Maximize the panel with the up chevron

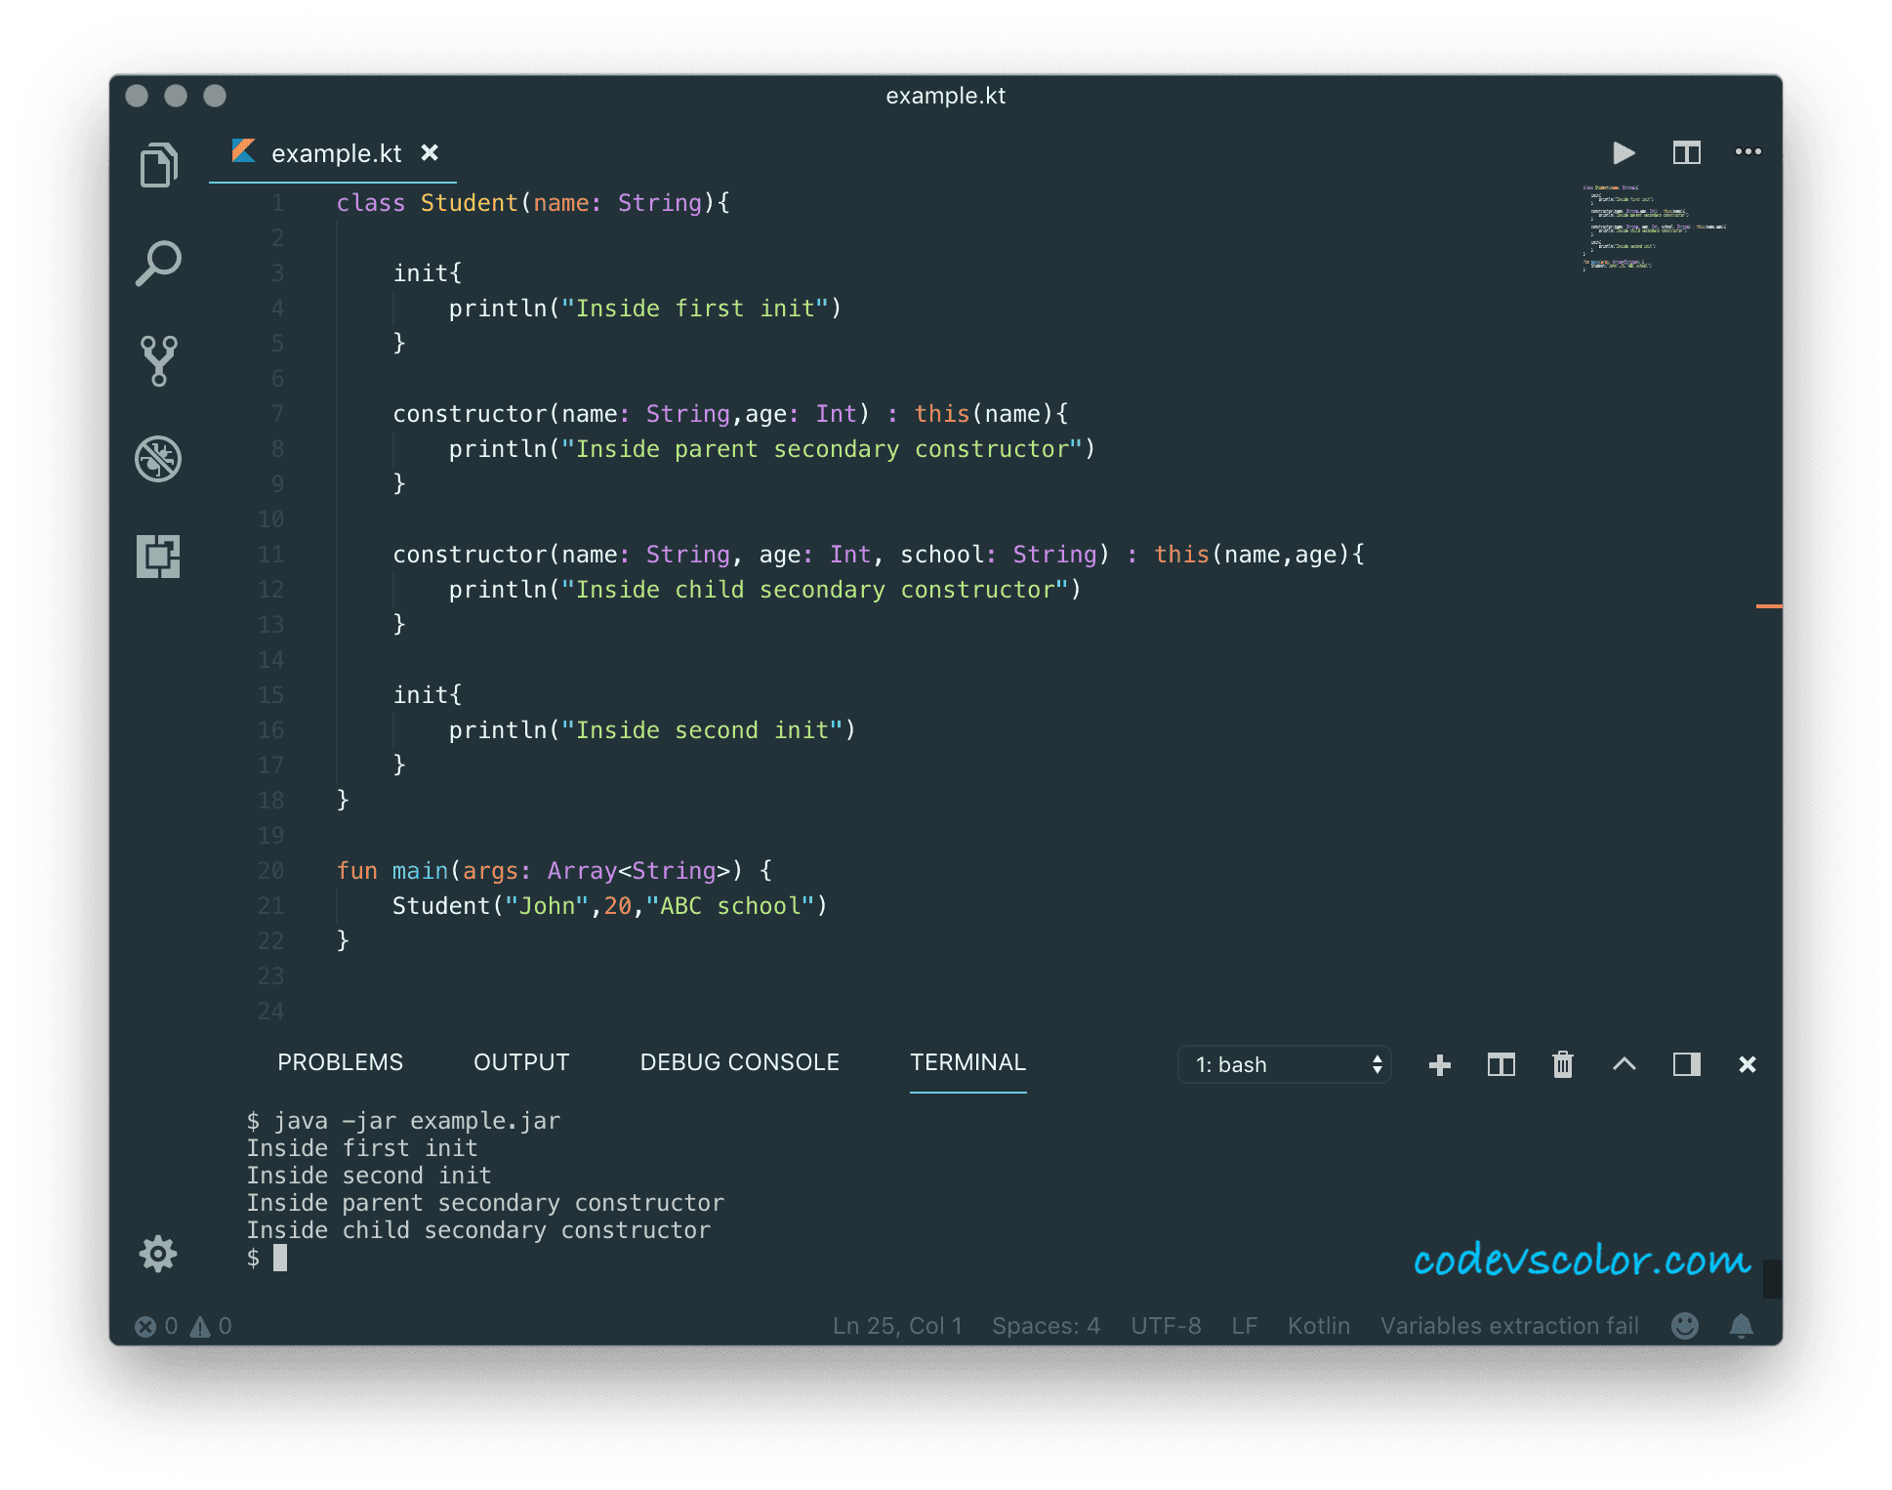(1625, 1064)
